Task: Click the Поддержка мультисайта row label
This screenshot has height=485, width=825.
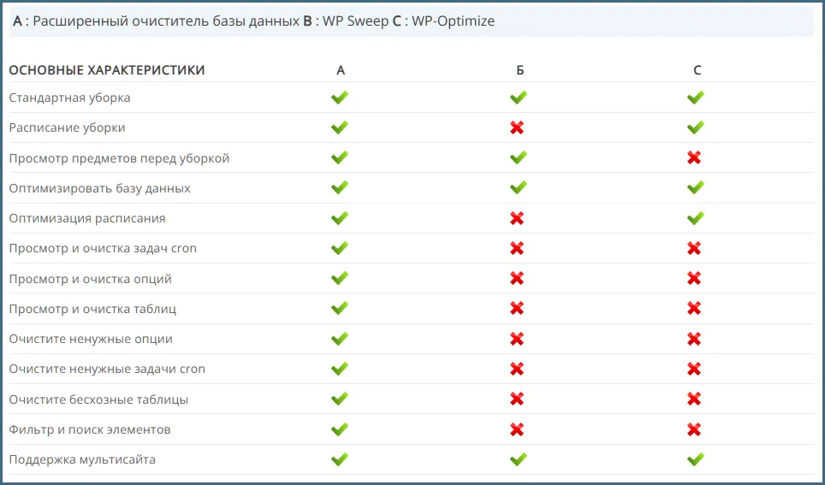Action: [82, 459]
